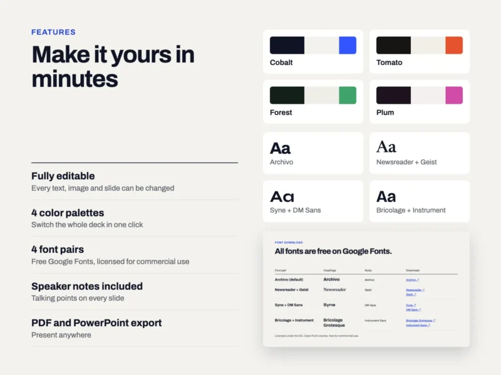Image resolution: width=501 pixels, height=375 pixels.
Task: Click the Plum palette name label
Action: coord(385,112)
